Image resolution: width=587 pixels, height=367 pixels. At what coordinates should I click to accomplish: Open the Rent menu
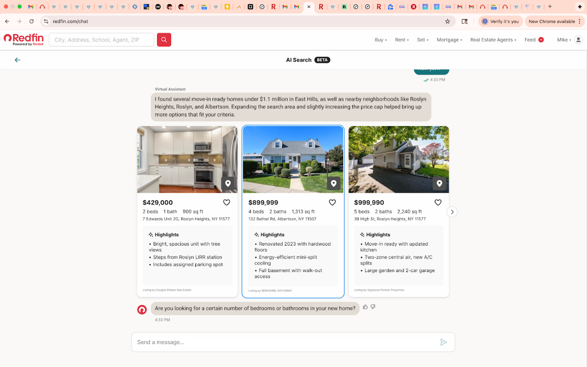coord(402,40)
